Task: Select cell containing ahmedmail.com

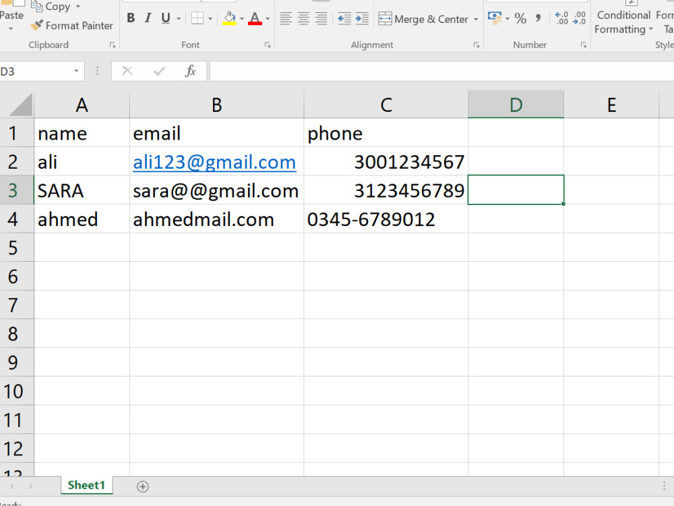Action: point(216,219)
